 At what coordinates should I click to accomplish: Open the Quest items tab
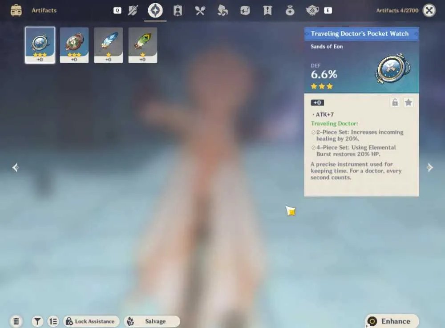267,11
